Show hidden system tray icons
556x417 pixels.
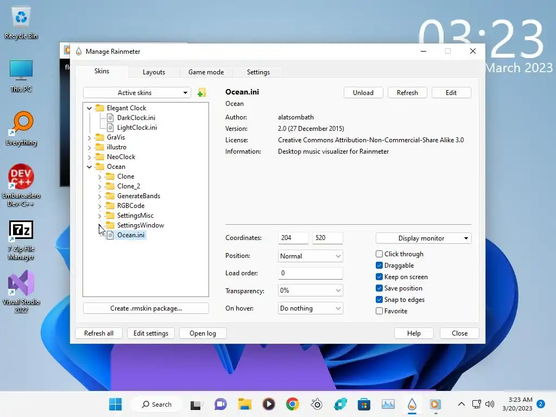coord(462,404)
